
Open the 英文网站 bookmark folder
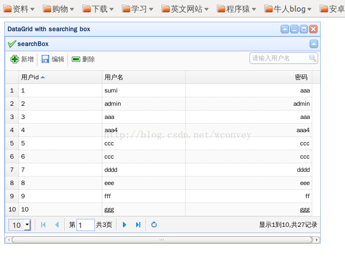pyautogui.click(x=185, y=9)
